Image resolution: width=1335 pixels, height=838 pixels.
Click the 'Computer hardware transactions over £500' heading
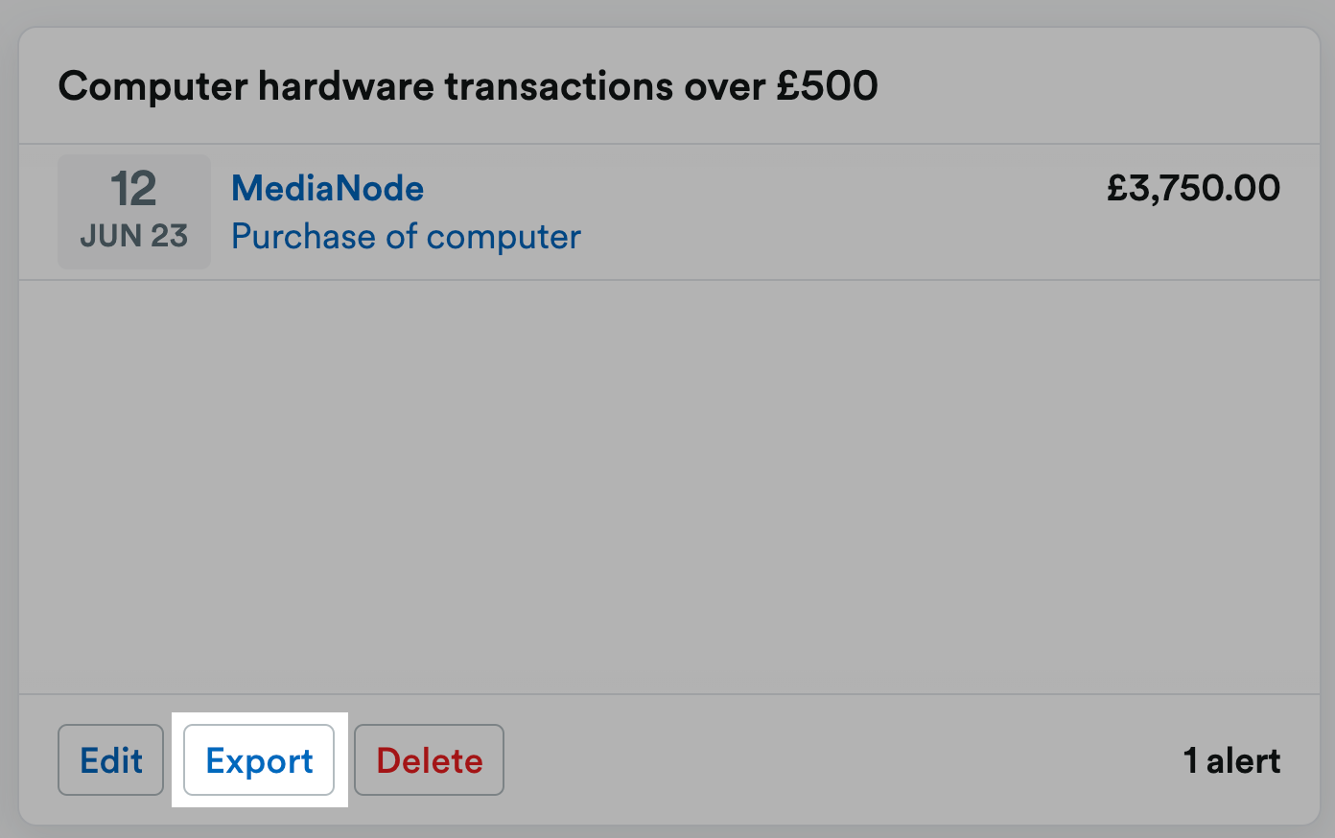click(468, 86)
